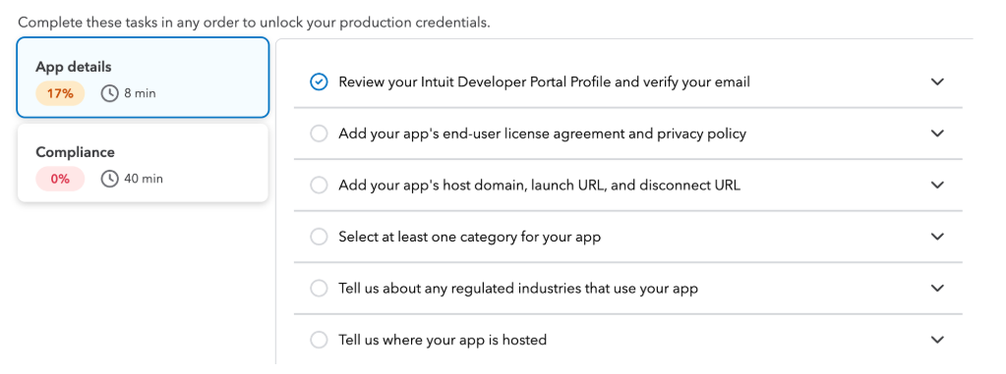Click the 0% progress badge
The width and height of the screenshot is (1006, 374).
pyautogui.click(x=60, y=179)
